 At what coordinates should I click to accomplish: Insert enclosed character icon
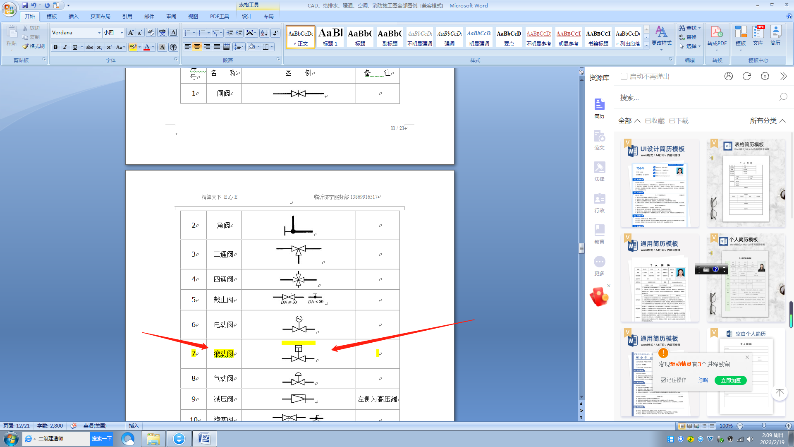pos(173,47)
